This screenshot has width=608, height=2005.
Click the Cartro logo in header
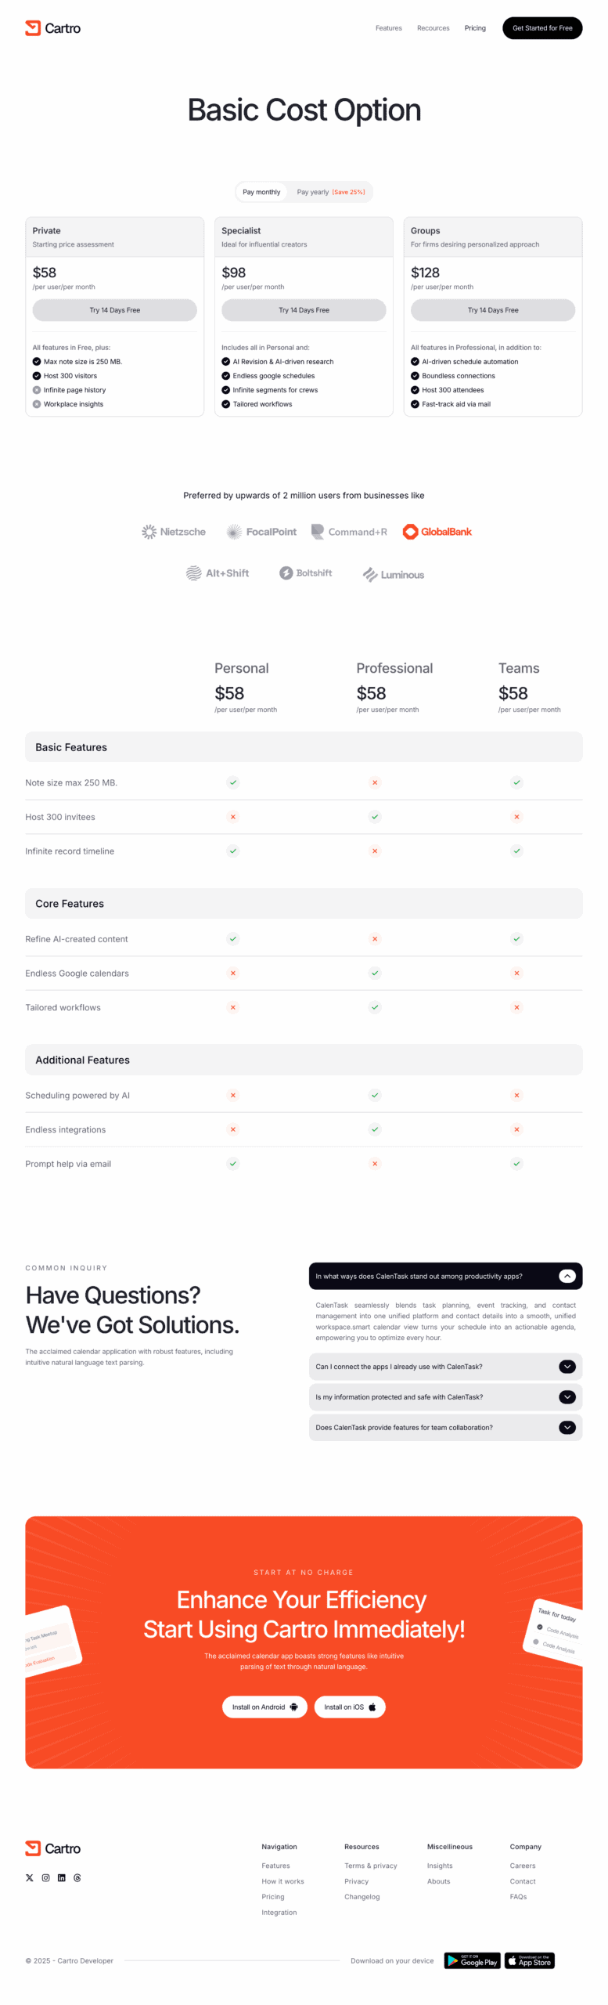coord(52,28)
